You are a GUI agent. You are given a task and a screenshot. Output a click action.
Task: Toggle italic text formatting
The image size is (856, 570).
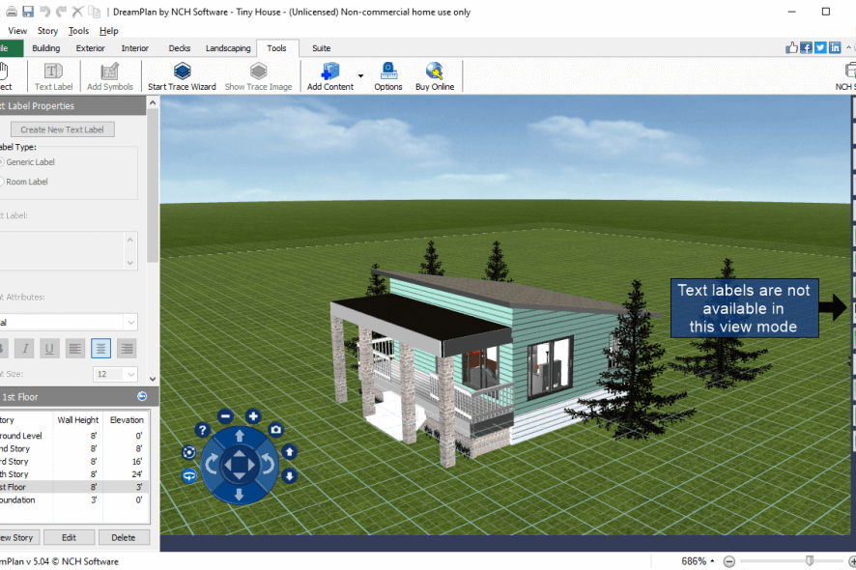point(24,349)
